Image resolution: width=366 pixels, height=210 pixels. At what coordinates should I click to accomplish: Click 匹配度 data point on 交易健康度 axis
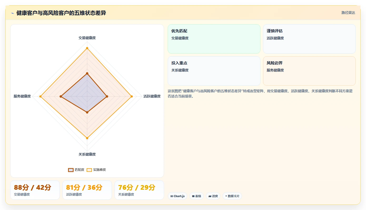(x=87, y=73)
